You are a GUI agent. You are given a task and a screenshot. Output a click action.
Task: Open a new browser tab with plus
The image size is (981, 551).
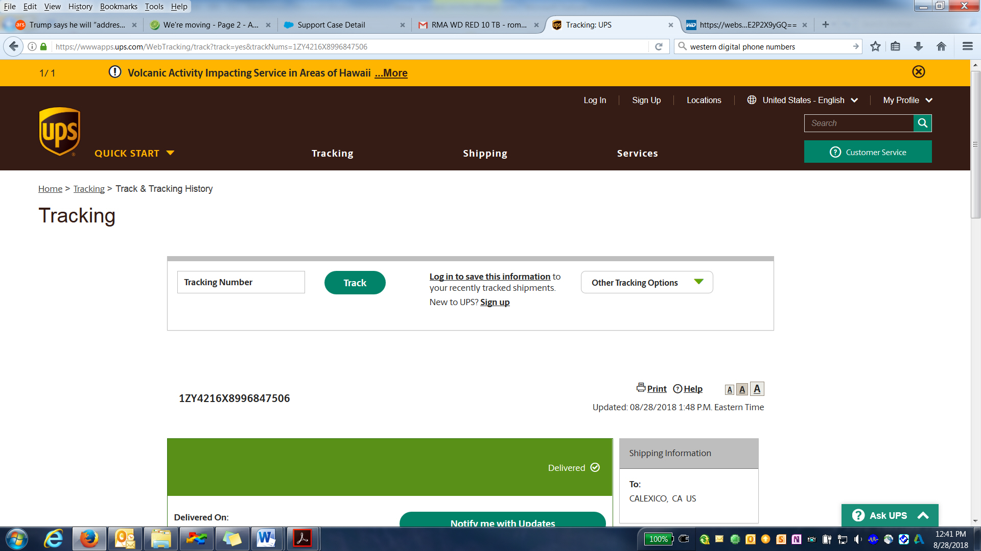825,24
